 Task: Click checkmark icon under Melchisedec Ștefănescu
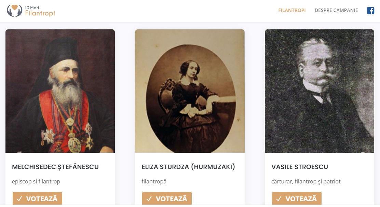pyautogui.click(x=19, y=199)
